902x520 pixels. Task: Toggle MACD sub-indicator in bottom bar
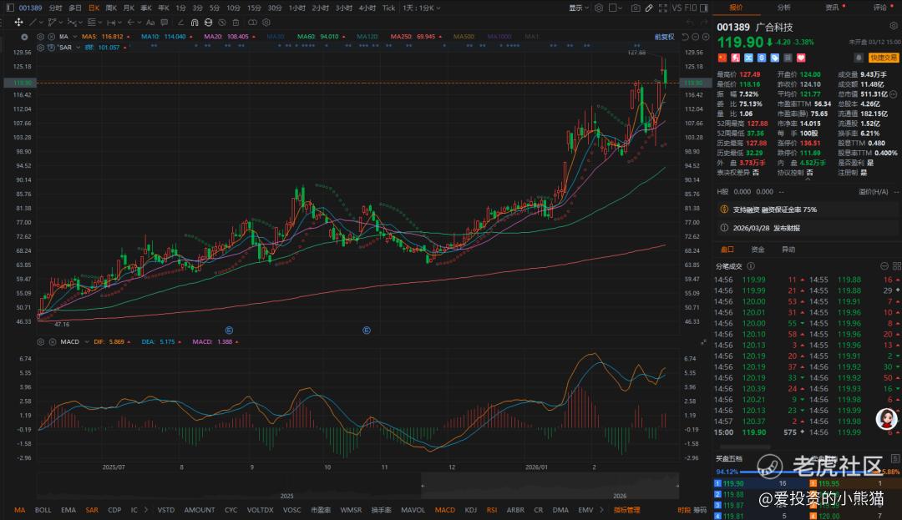pyautogui.click(x=444, y=510)
